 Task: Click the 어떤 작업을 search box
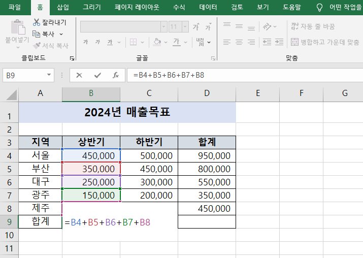tap(346, 7)
